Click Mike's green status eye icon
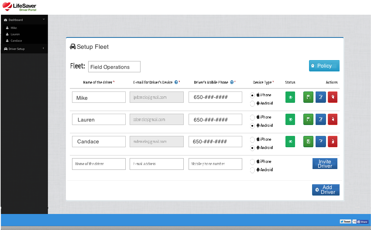Image resolution: width=371 pixels, height=230 pixels. pyautogui.click(x=290, y=97)
